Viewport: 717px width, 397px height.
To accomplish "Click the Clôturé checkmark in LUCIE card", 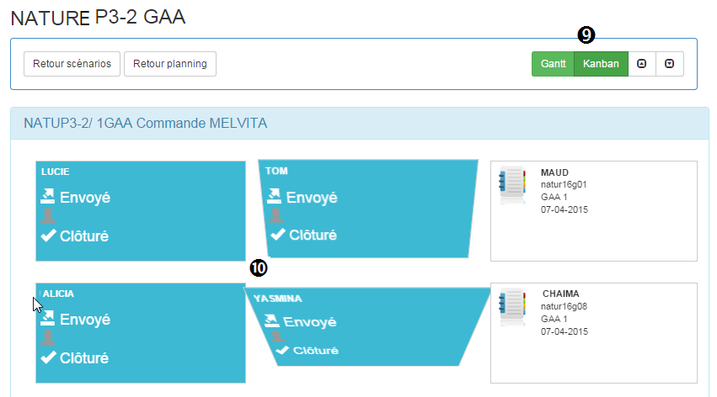I will [48, 236].
